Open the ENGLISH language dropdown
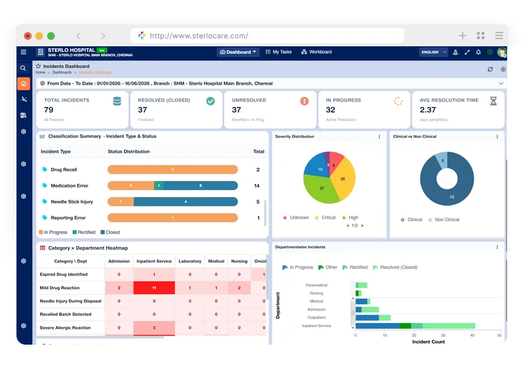 [x=433, y=52]
